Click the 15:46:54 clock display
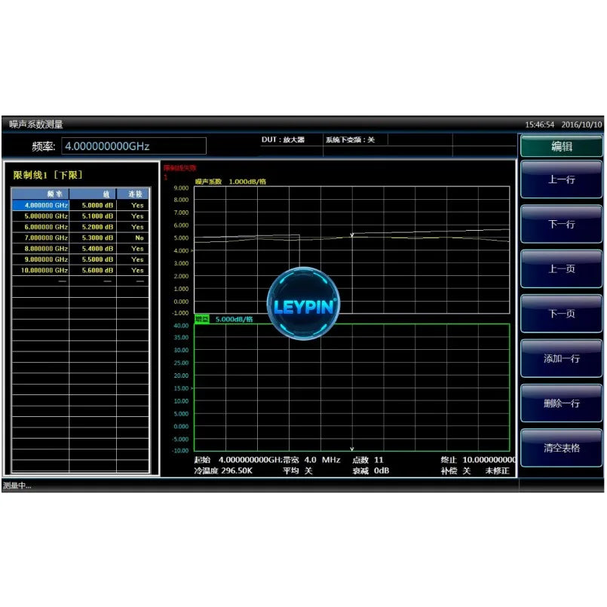This screenshot has height=607, width=607. click(x=540, y=124)
